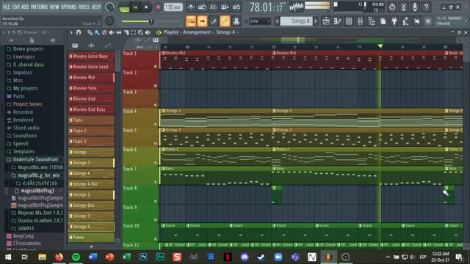Viewport: 470px width, 264px height.
Task: Select the Flute 2 pattern
Action: 91,131
